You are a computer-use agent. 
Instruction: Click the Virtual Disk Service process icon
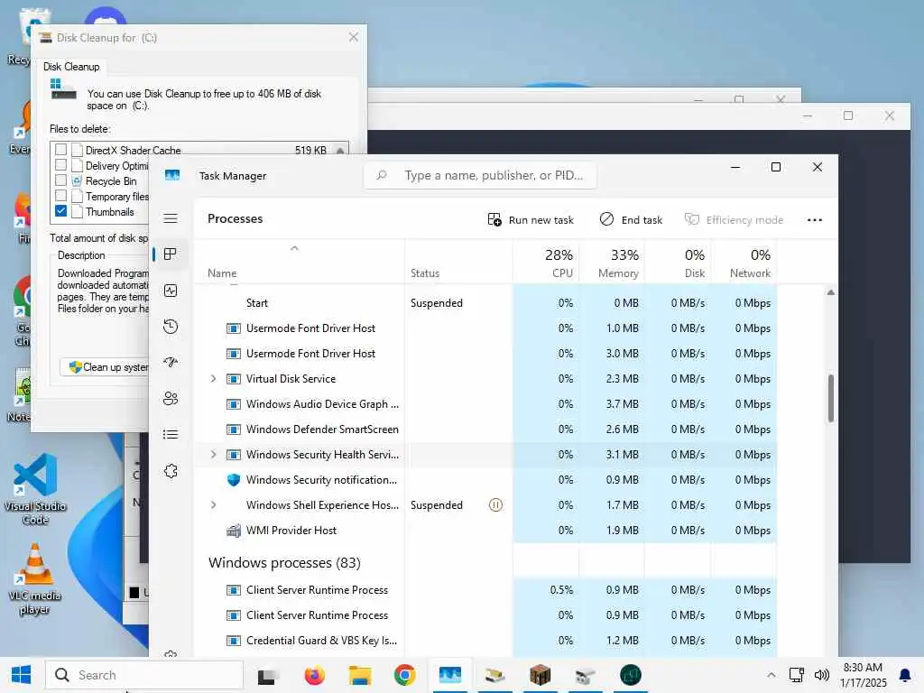[x=234, y=379]
